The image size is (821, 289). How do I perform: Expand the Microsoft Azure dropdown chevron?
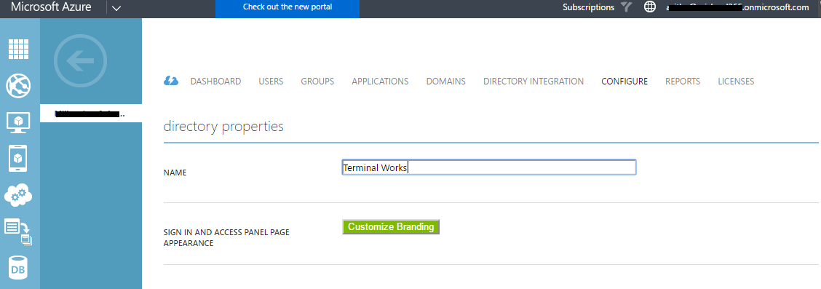pyautogui.click(x=116, y=8)
